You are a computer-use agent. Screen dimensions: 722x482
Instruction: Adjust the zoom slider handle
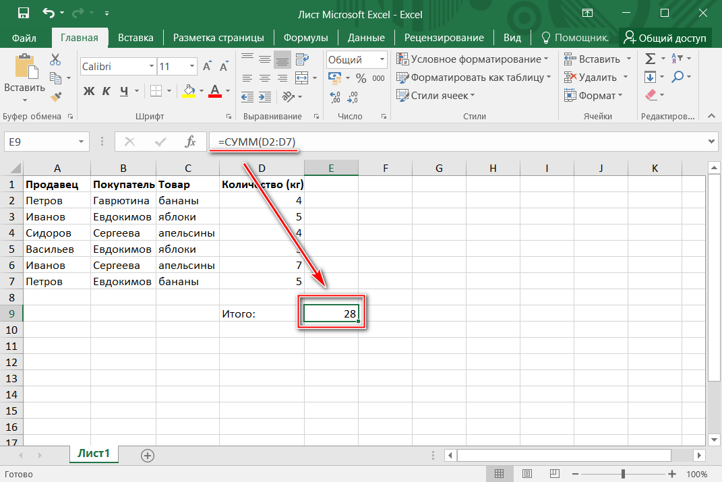(623, 474)
